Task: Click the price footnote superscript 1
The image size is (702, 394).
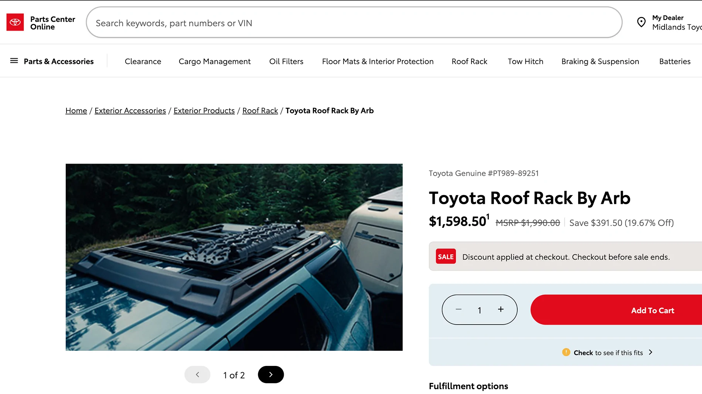Action: pyautogui.click(x=488, y=217)
